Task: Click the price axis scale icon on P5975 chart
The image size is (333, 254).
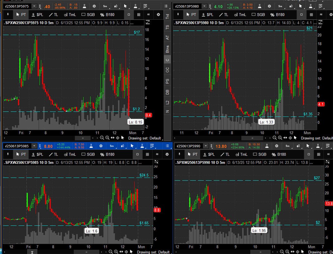Action: tap(148, 22)
